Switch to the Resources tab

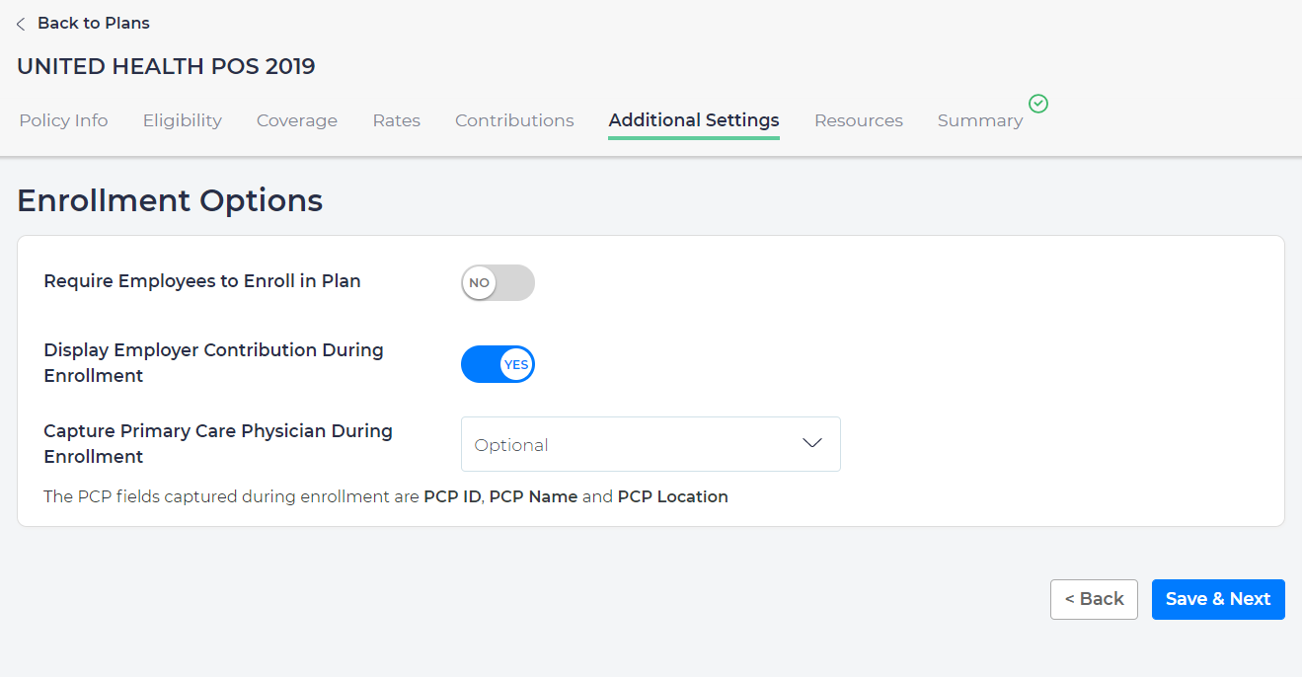(x=859, y=120)
